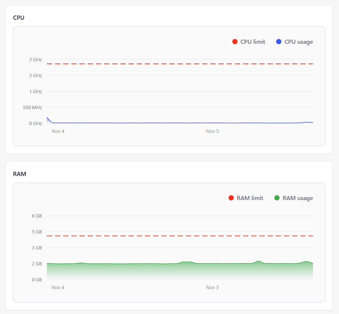Screen dimensions: 339x314
Task: Click the 5 GB axis label
Action: click(37, 232)
